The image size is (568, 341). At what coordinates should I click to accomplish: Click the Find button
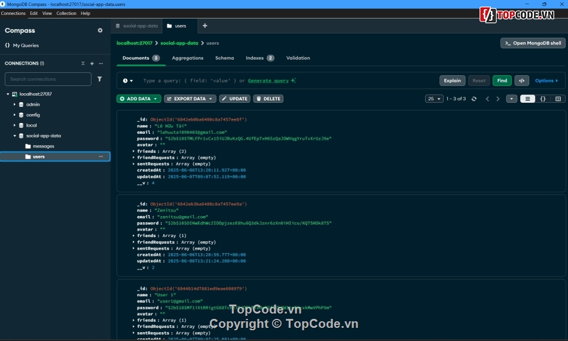pyautogui.click(x=502, y=81)
